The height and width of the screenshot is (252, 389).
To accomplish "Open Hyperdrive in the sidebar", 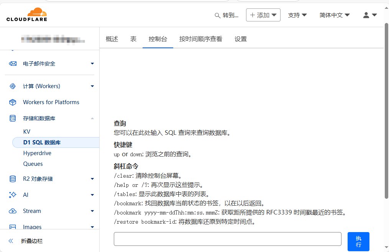I will (37, 153).
